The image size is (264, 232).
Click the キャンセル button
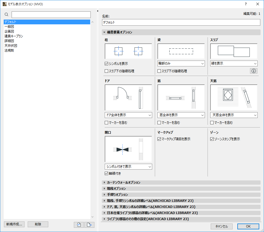pyautogui.click(x=221, y=226)
